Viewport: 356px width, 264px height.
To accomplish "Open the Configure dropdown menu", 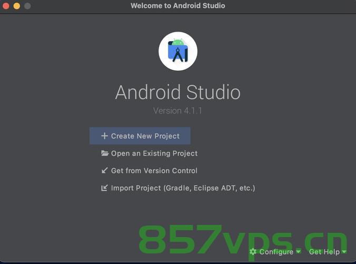I will tap(275, 252).
